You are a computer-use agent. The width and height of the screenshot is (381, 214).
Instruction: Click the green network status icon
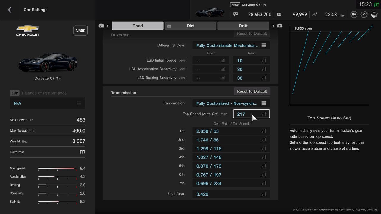pos(377,4)
